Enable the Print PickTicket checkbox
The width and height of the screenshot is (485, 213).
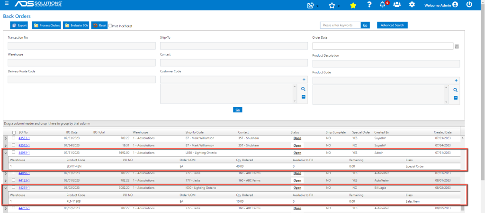(x=110, y=26)
